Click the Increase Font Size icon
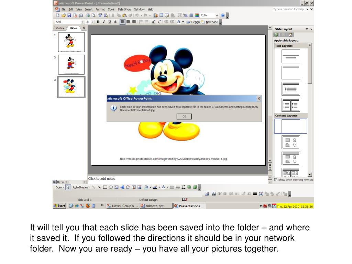 pyautogui.click(x=153, y=22)
